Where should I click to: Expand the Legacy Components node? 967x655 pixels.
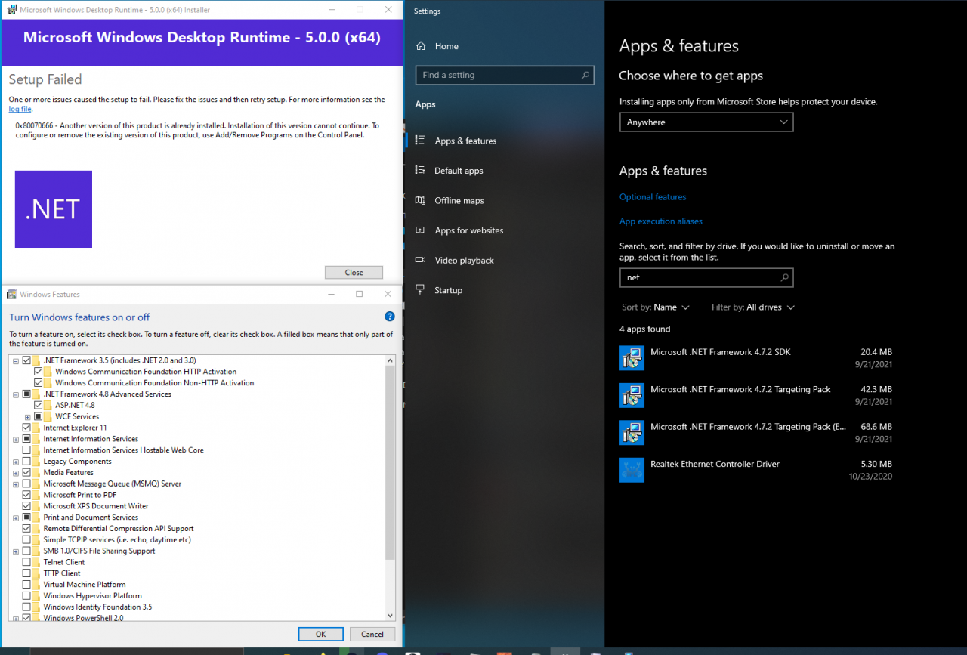click(x=16, y=462)
